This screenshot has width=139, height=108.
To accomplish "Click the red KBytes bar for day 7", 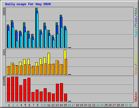I will [x=33, y=97].
